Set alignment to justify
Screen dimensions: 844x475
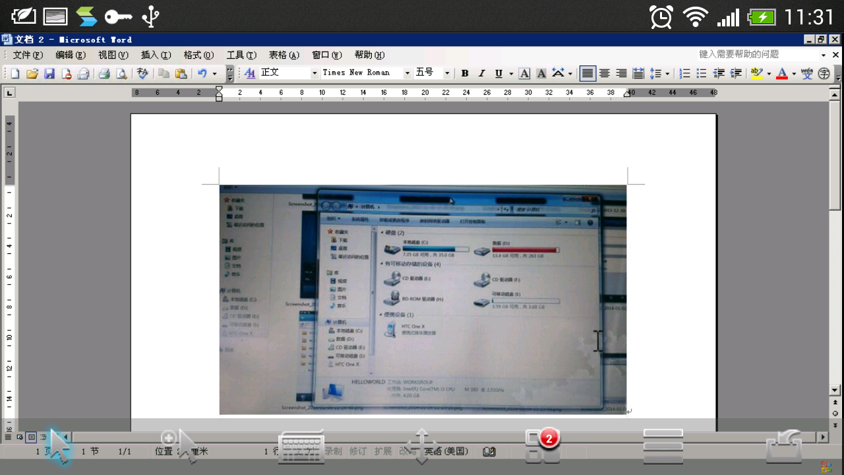pyautogui.click(x=588, y=73)
